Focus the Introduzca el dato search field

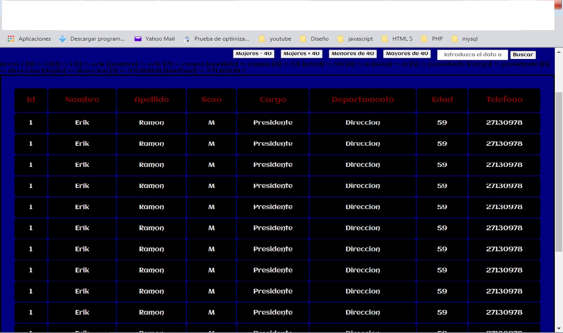pos(472,55)
